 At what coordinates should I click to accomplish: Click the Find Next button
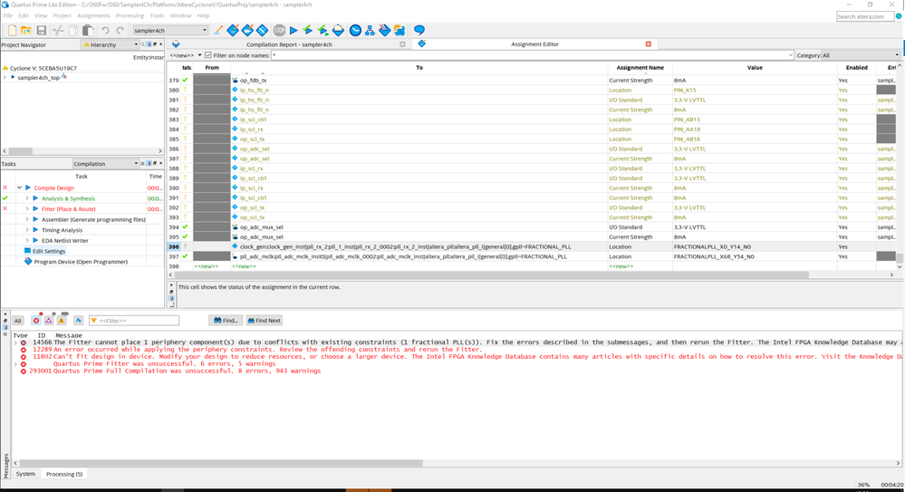click(x=263, y=321)
